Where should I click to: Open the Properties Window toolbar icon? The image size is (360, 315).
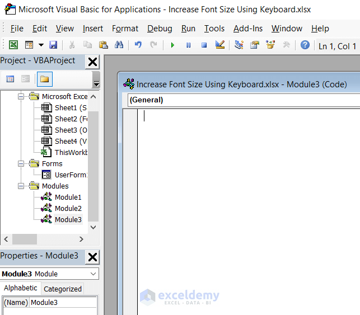255,45
